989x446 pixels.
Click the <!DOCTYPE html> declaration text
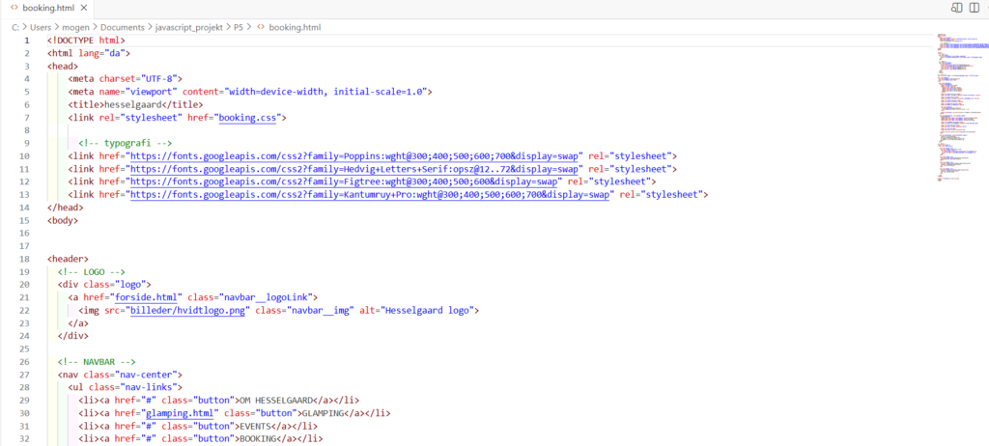point(86,41)
